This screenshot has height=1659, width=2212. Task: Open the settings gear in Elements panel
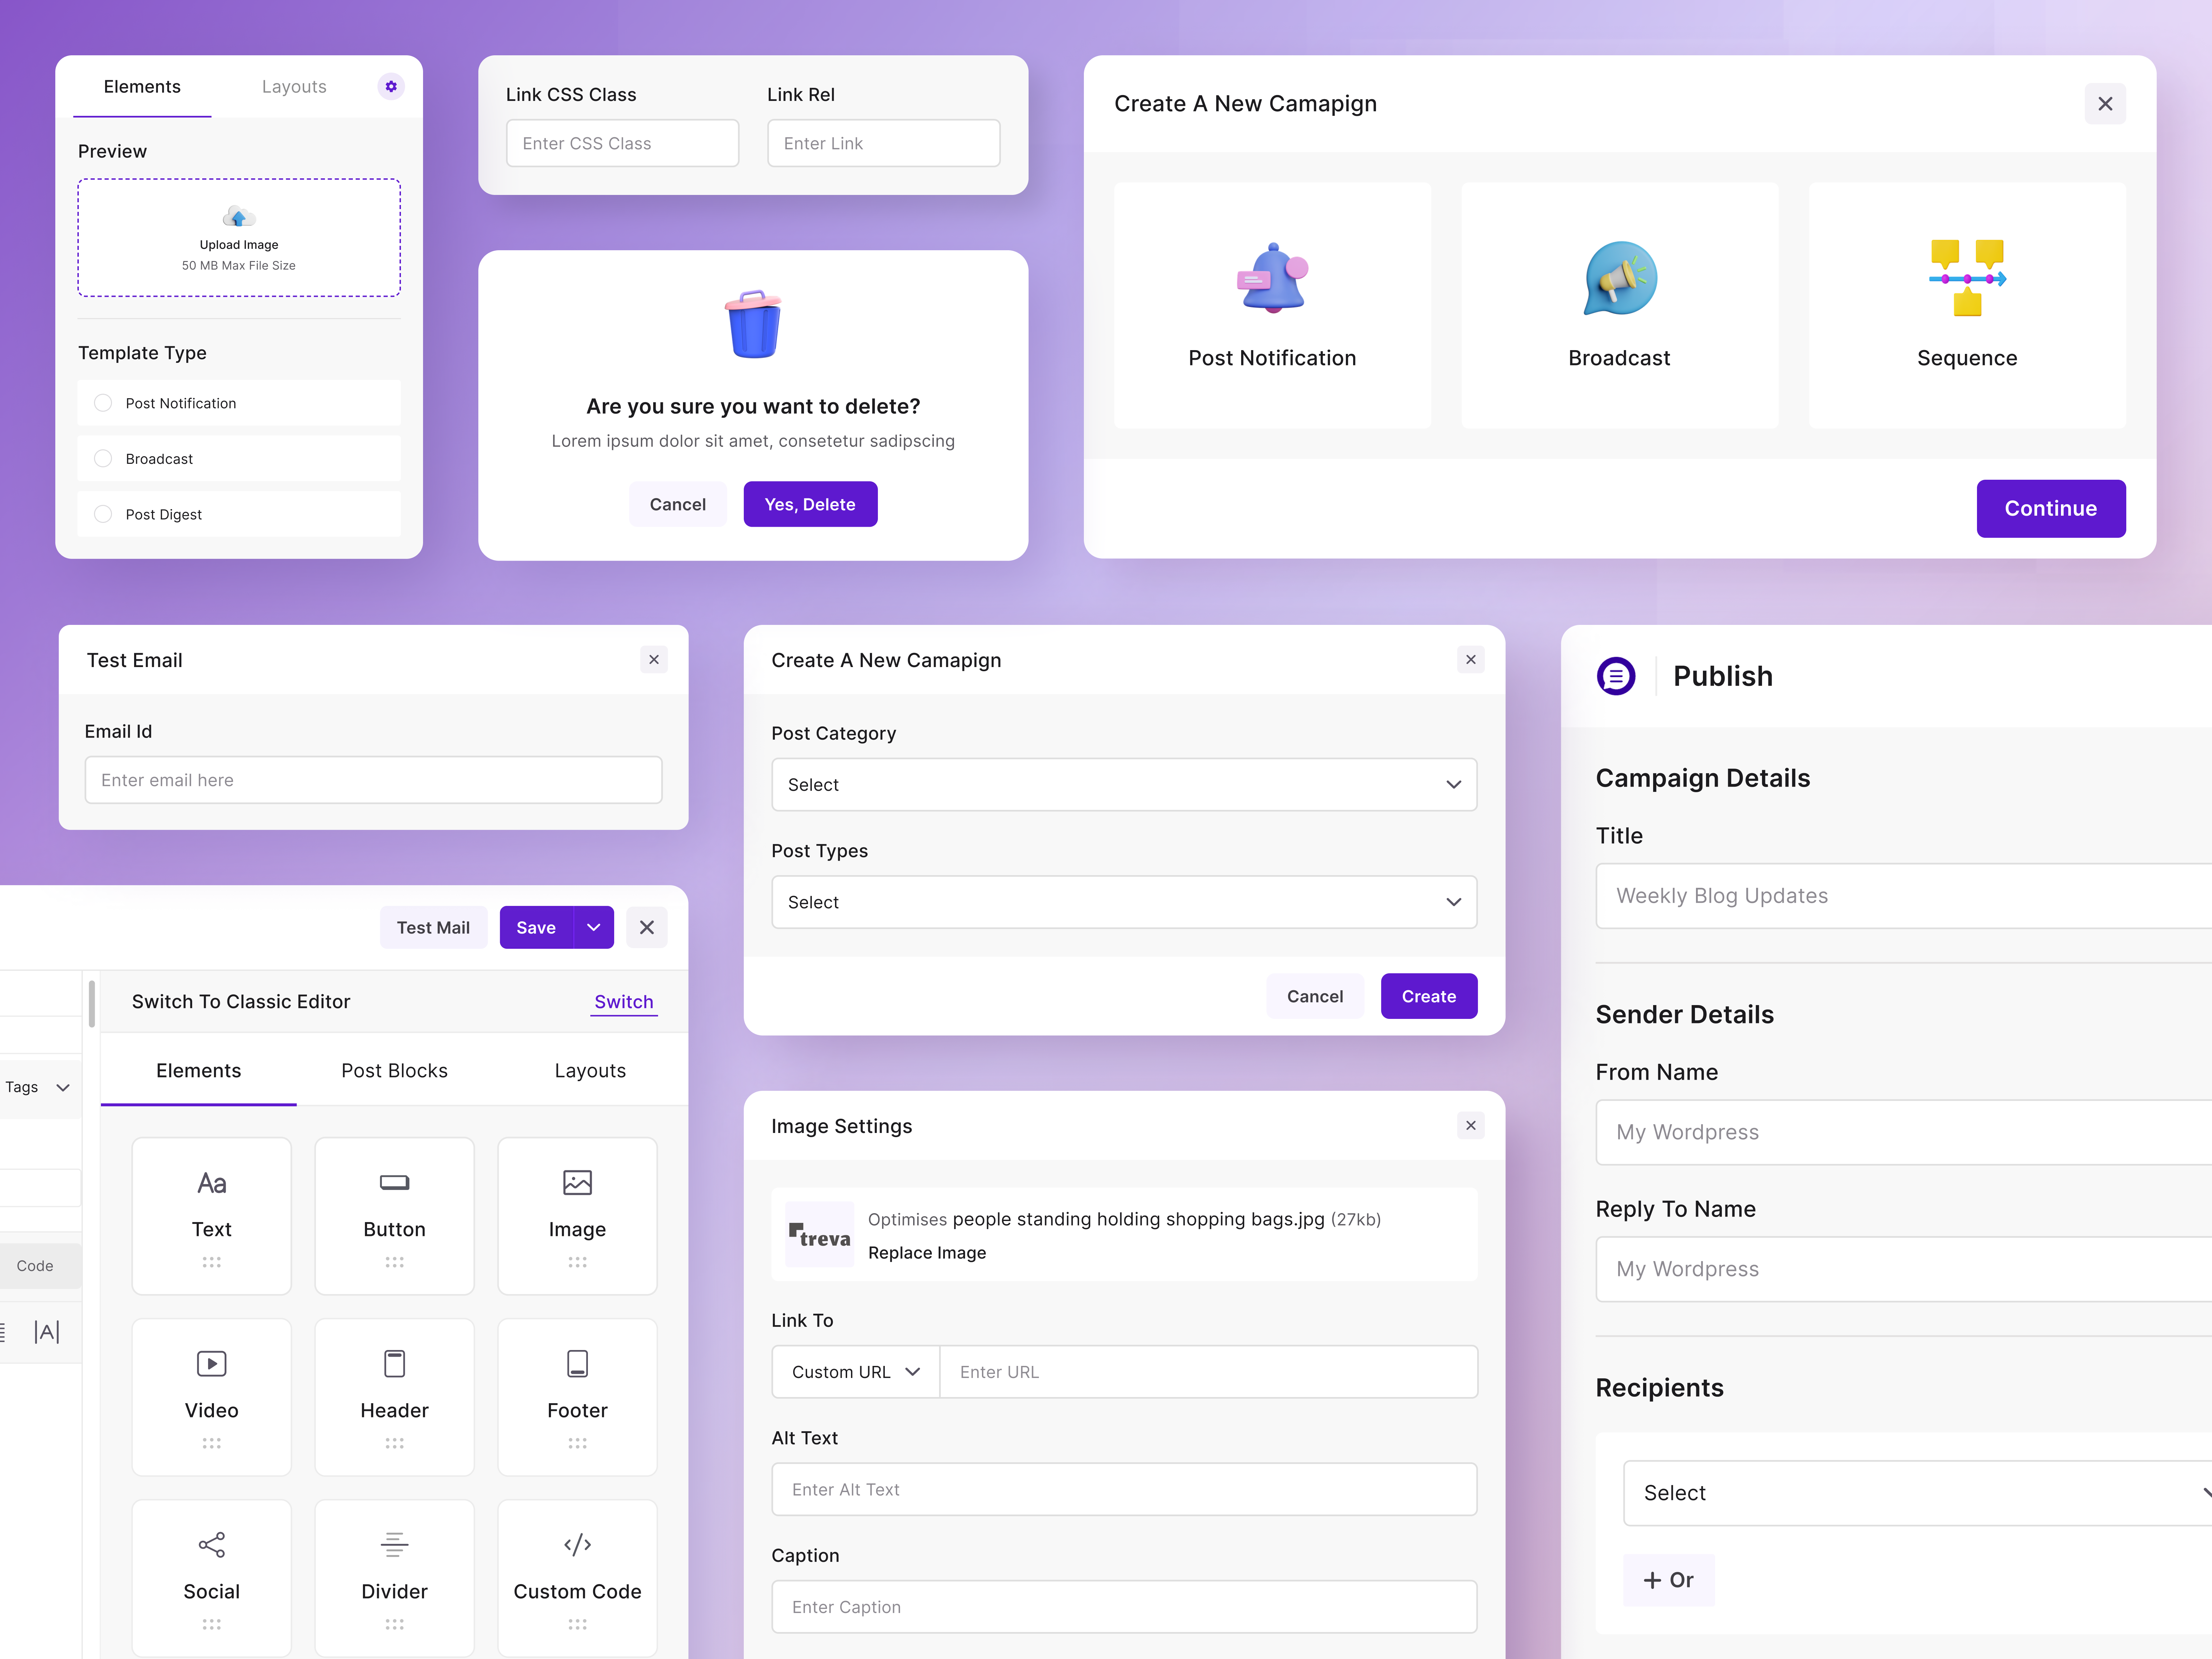click(x=390, y=86)
